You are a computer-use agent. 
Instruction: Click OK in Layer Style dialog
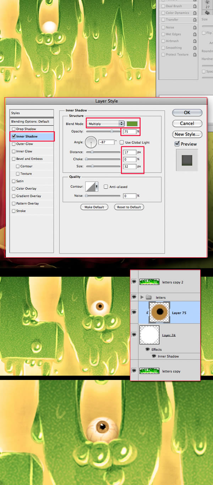187,113
